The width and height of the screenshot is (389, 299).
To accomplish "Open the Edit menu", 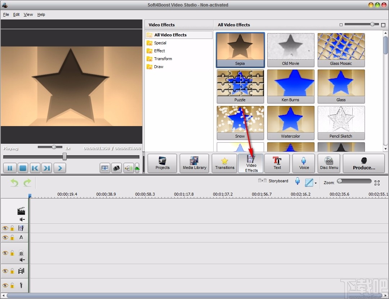I will (x=16, y=14).
